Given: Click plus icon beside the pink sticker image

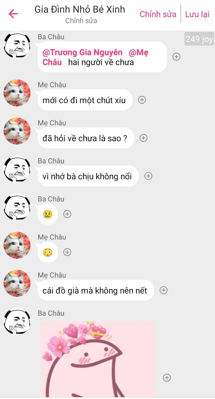Looking at the screenshot, I should point(167,378).
